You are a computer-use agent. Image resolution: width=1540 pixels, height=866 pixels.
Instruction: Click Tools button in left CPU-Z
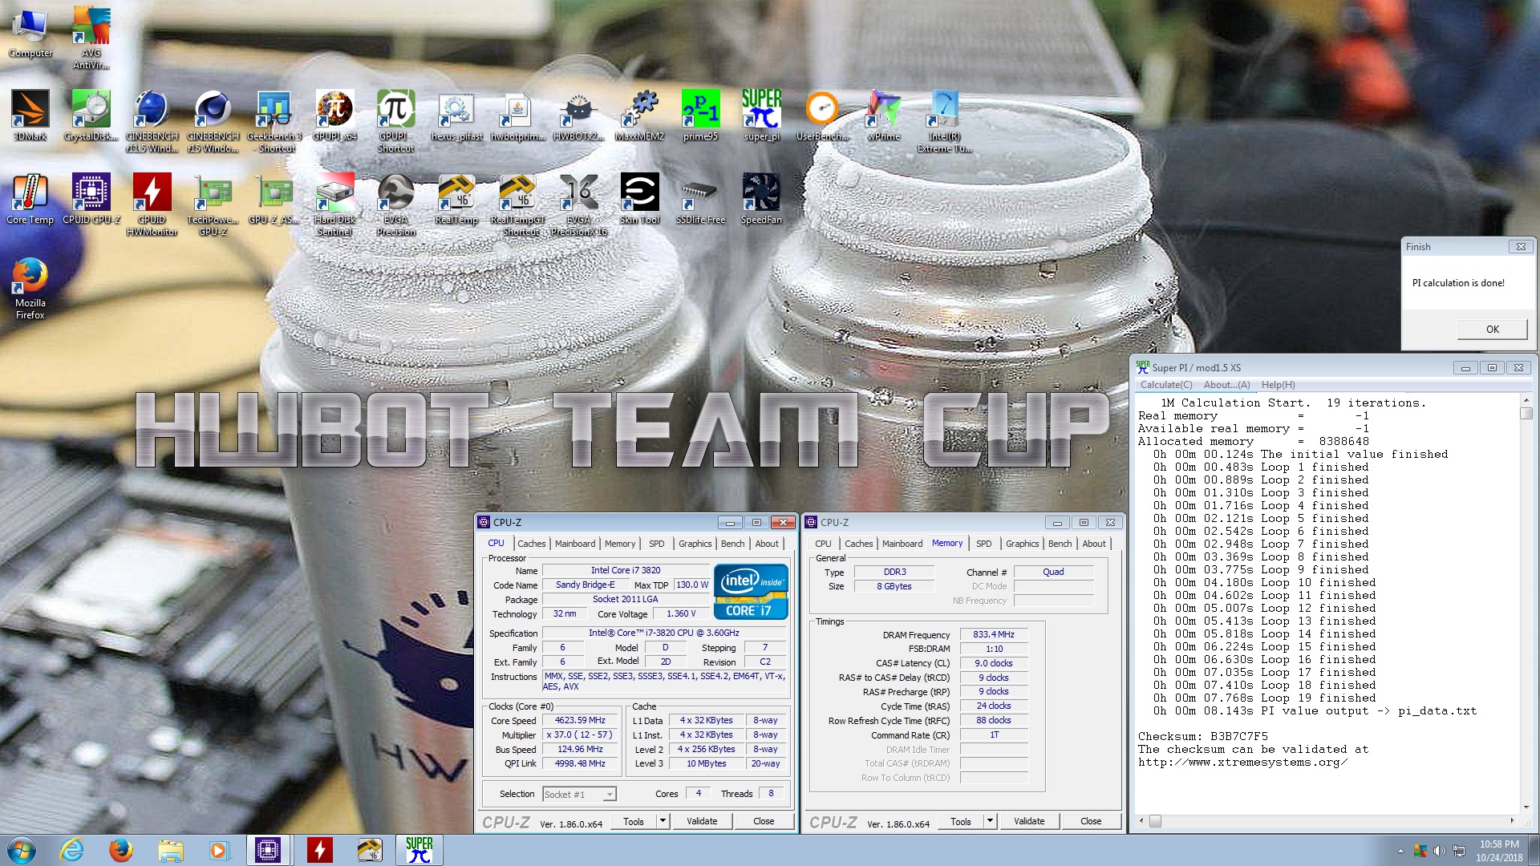coord(634,821)
